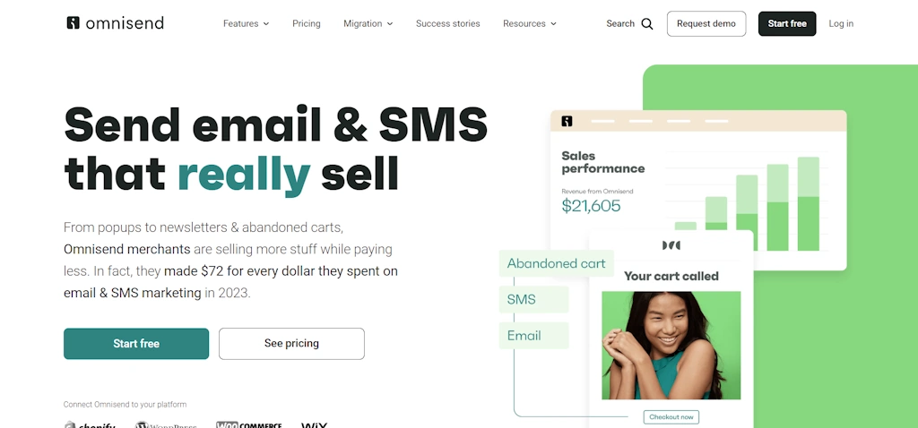This screenshot has width=918, height=428.
Task: Click the brand logo above Your cart called
Action: [x=671, y=245]
